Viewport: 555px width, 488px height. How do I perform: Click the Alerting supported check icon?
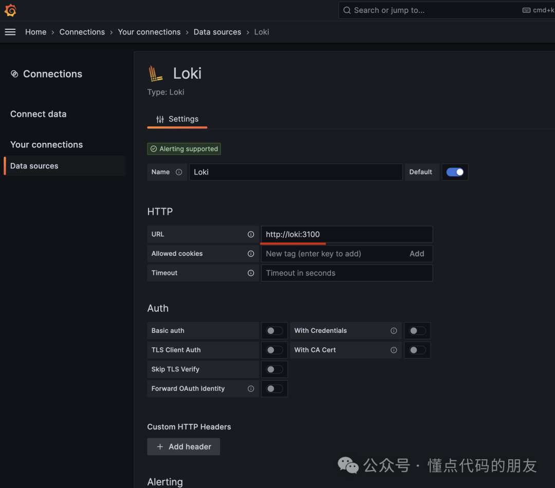[154, 149]
